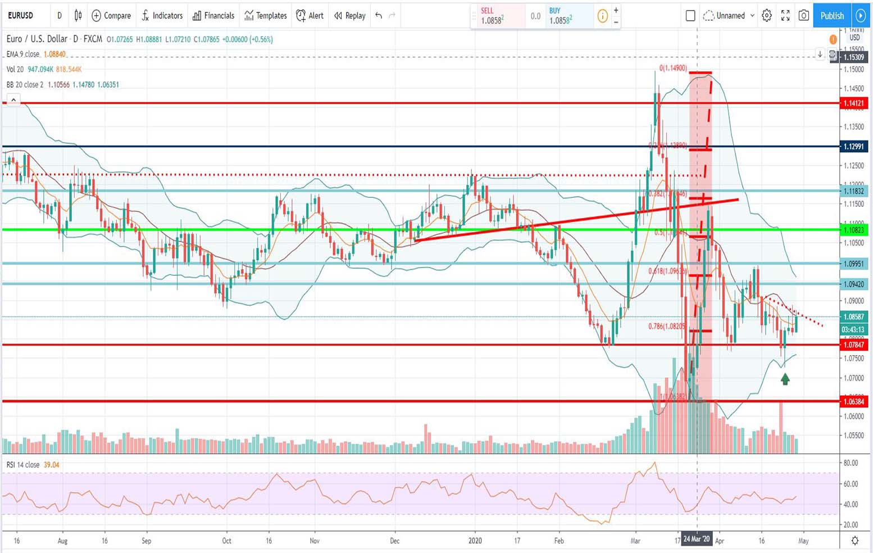Undo the last chart action
This screenshot has height=553, width=873.
(x=379, y=16)
